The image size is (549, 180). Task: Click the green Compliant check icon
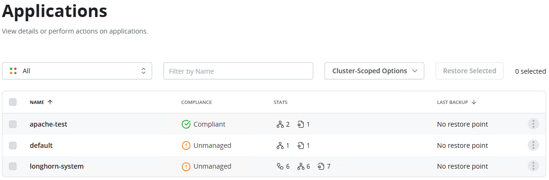(x=186, y=124)
